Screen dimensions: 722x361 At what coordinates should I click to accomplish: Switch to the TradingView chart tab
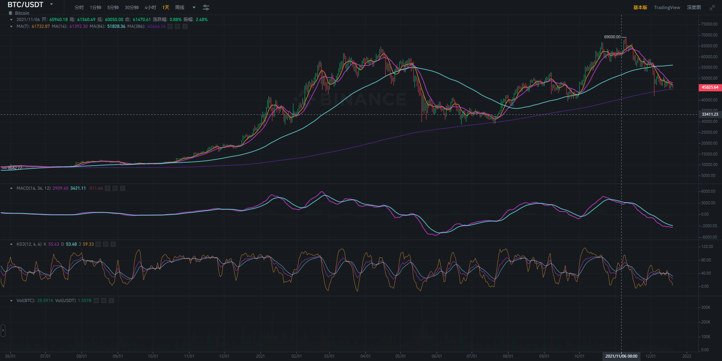point(667,8)
